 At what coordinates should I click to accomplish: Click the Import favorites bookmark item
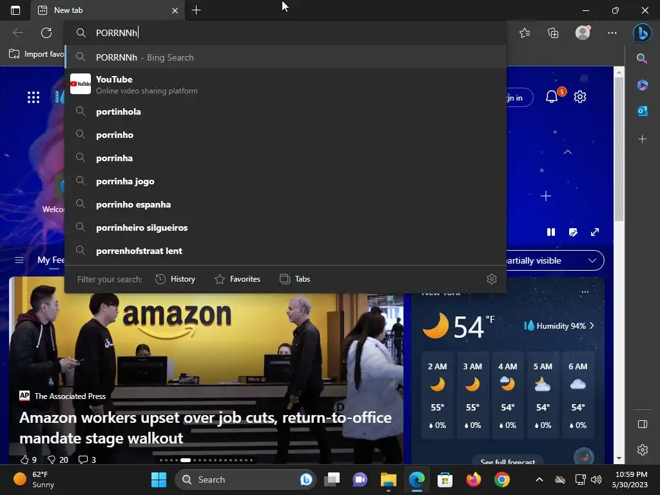[36, 54]
